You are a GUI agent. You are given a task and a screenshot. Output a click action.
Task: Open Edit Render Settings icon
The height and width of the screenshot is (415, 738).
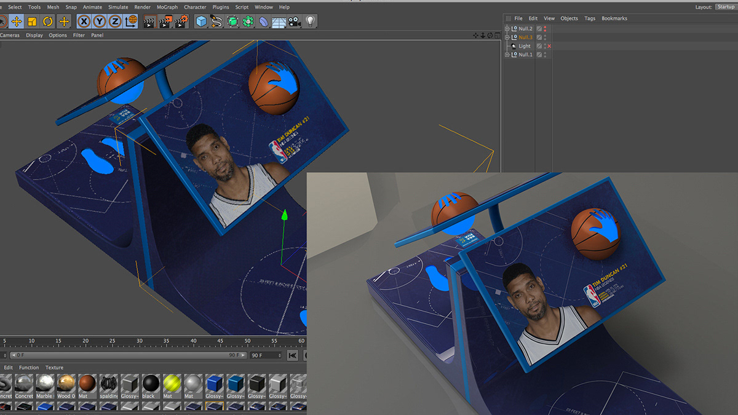[x=181, y=22]
